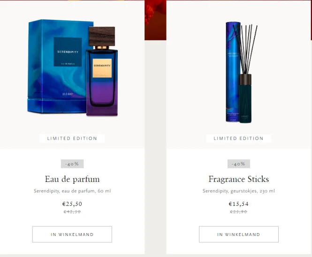
Task: Open the Eau de parfum product title
Action: [72, 179]
